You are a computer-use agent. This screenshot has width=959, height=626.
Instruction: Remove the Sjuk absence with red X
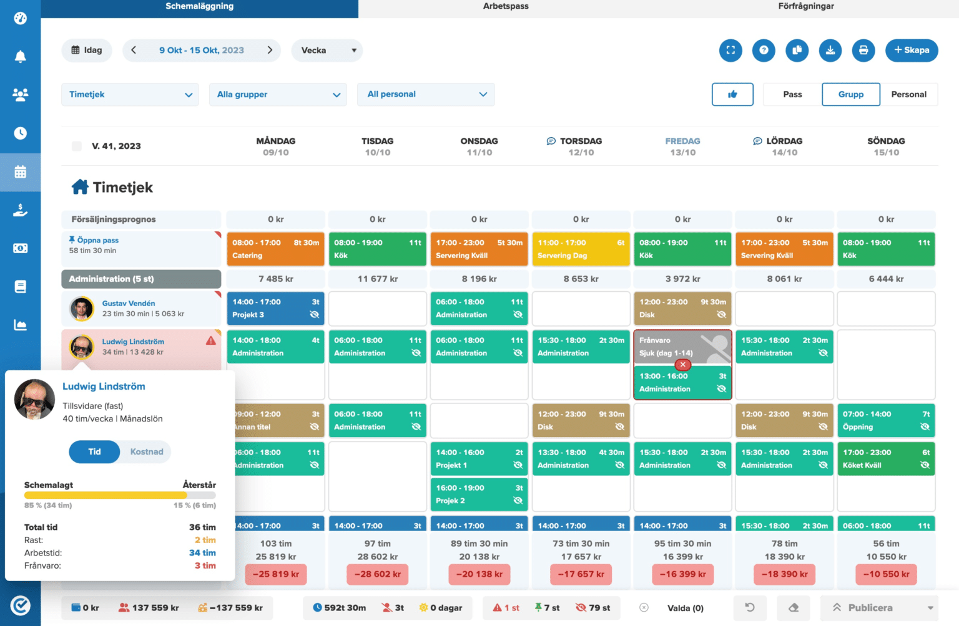click(x=682, y=364)
